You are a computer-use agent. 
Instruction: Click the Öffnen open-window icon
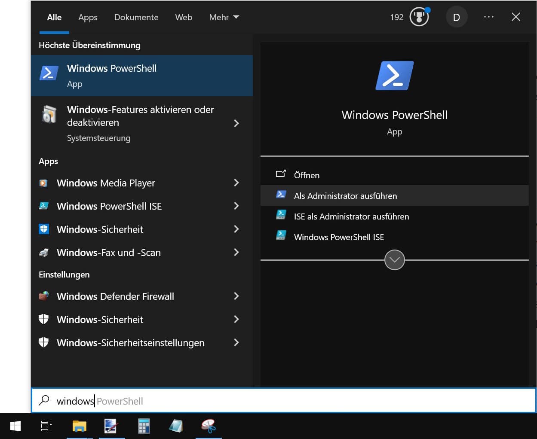tap(281, 174)
